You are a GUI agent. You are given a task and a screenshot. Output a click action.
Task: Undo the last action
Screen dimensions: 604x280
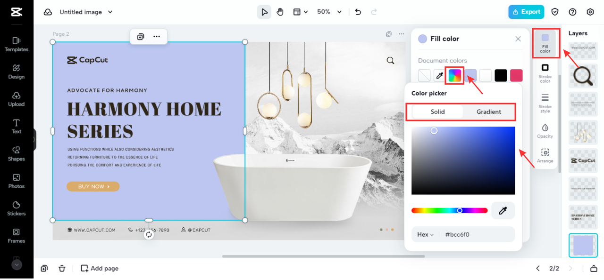point(358,12)
